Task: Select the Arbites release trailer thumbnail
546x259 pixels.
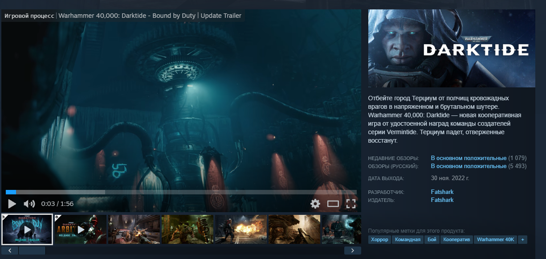Action: (81, 230)
